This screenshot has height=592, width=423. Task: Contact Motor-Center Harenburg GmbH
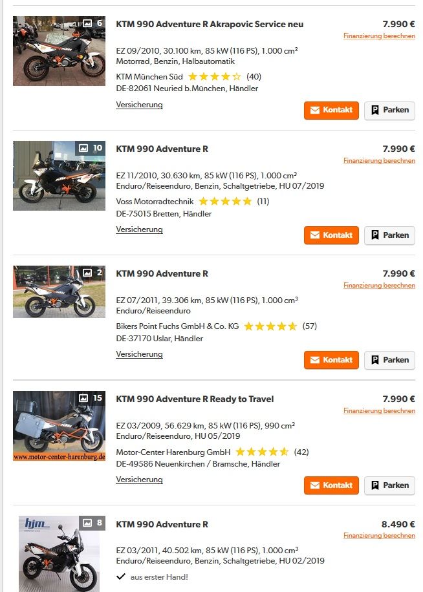pyautogui.click(x=331, y=485)
